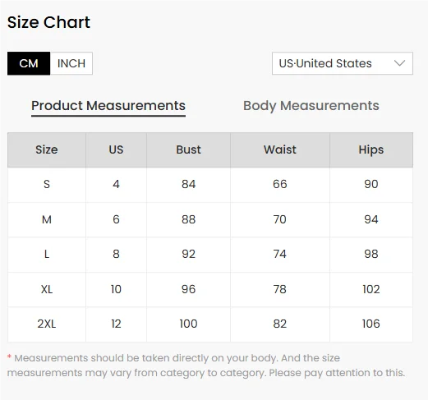Select the 2XL size row label
Screen dimensions: 428x400
click(47, 324)
